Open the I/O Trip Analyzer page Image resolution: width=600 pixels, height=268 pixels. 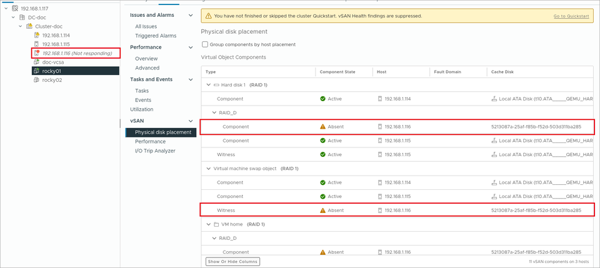click(155, 151)
